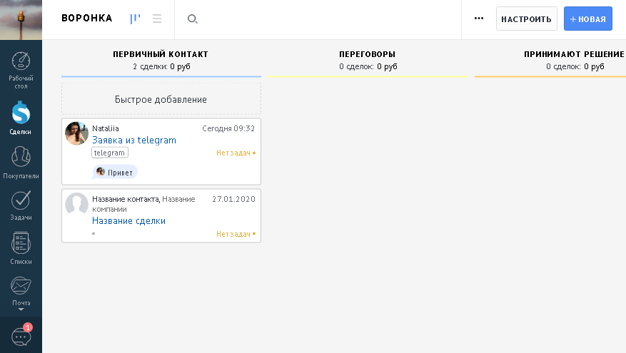Open the three-dots more options menu
This screenshot has width=626, height=353.
click(479, 19)
